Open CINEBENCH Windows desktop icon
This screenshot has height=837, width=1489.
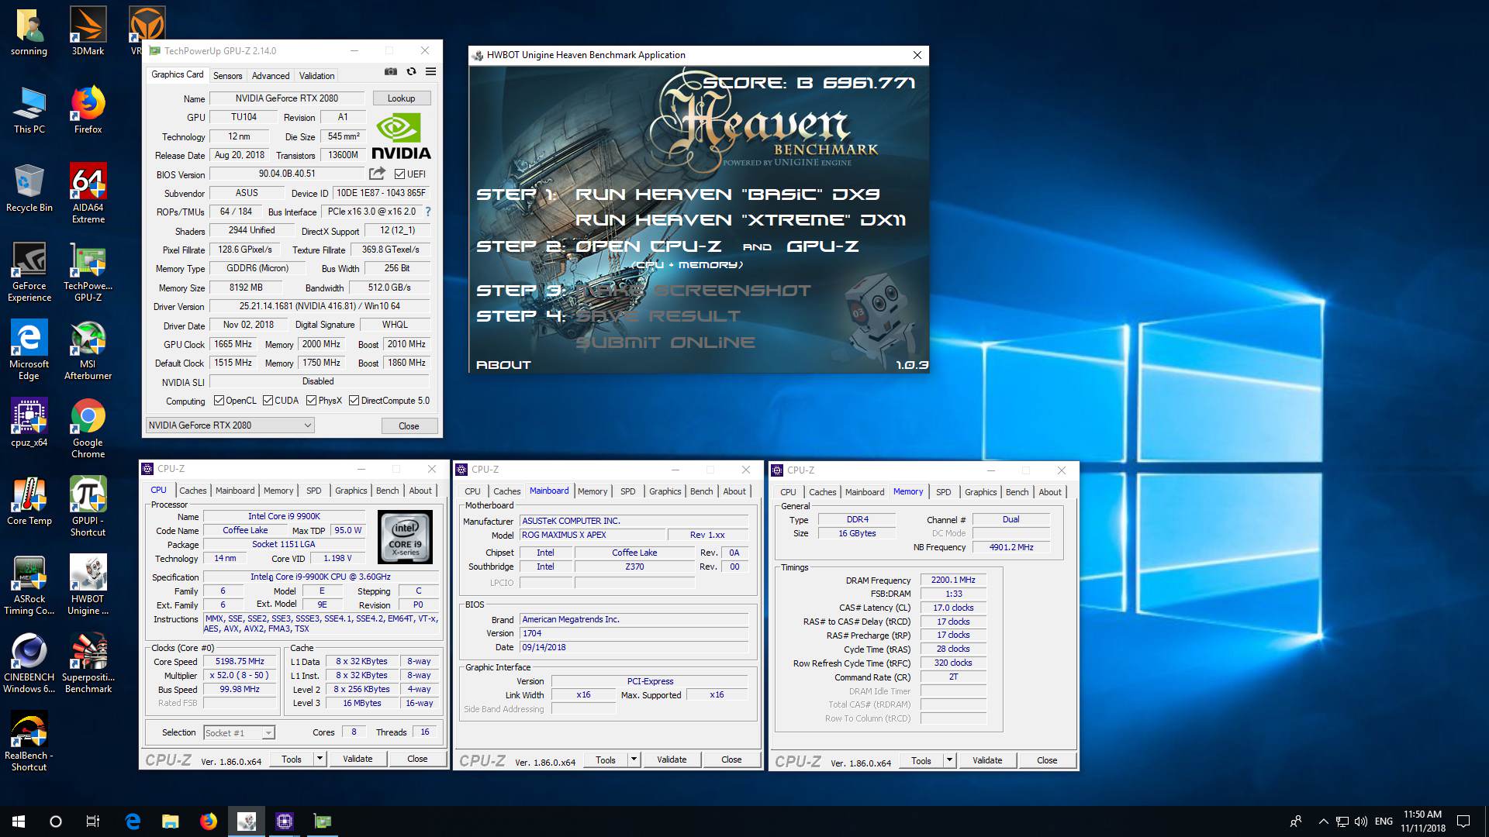(29, 663)
